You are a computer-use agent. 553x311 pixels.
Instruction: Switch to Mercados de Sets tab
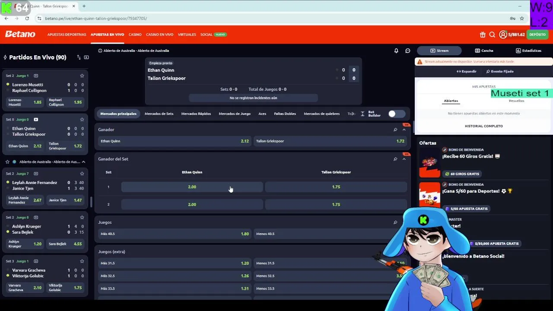click(x=159, y=114)
